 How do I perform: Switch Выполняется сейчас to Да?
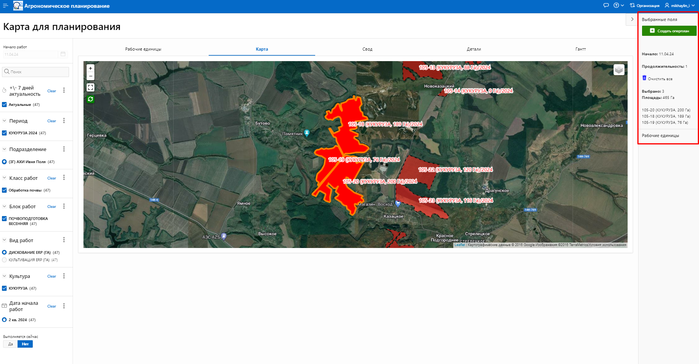pos(11,344)
